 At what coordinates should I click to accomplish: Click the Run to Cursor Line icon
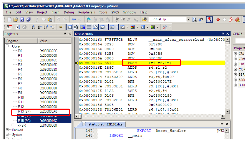click(x=53, y=27)
